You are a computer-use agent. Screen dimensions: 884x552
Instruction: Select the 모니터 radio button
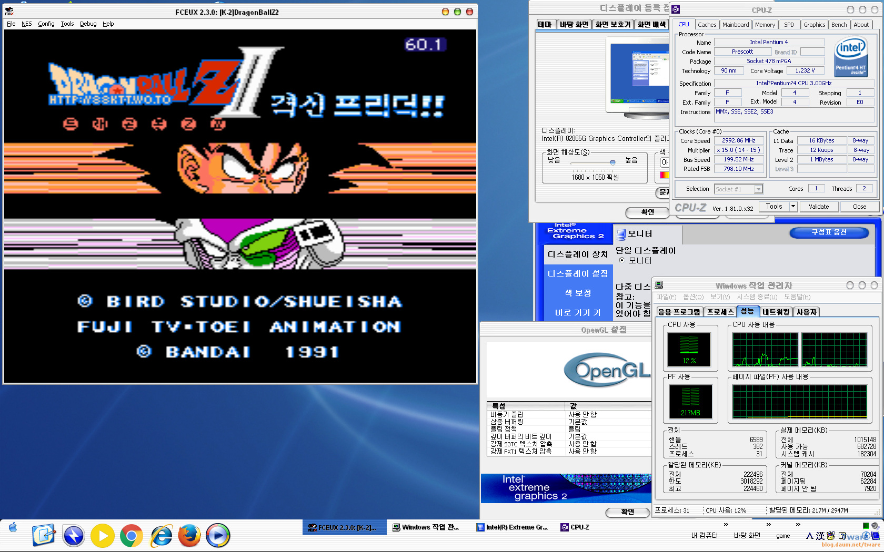pyautogui.click(x=622, y=260)
